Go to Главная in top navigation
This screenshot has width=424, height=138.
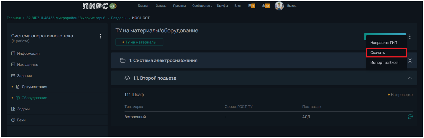click(144, 6)
